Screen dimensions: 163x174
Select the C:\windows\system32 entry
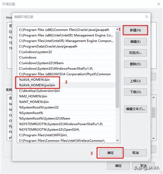[x=66, y=52]
